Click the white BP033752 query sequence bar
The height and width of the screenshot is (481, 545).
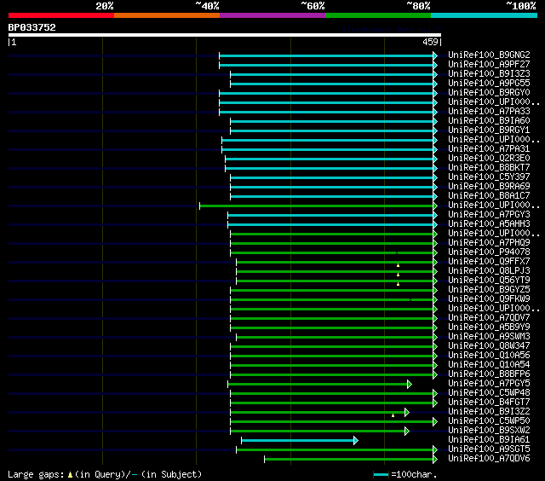tap(225, 35)
